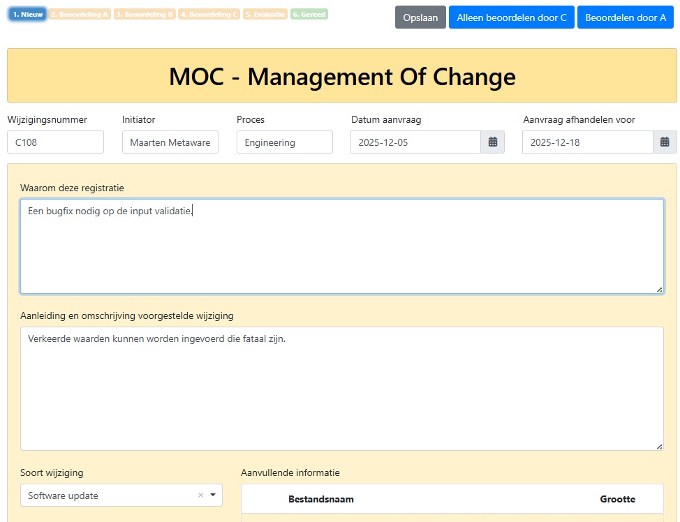Expand the Soort wijziging dropdown arrow
680x522 pixels.
coord(213,495)
